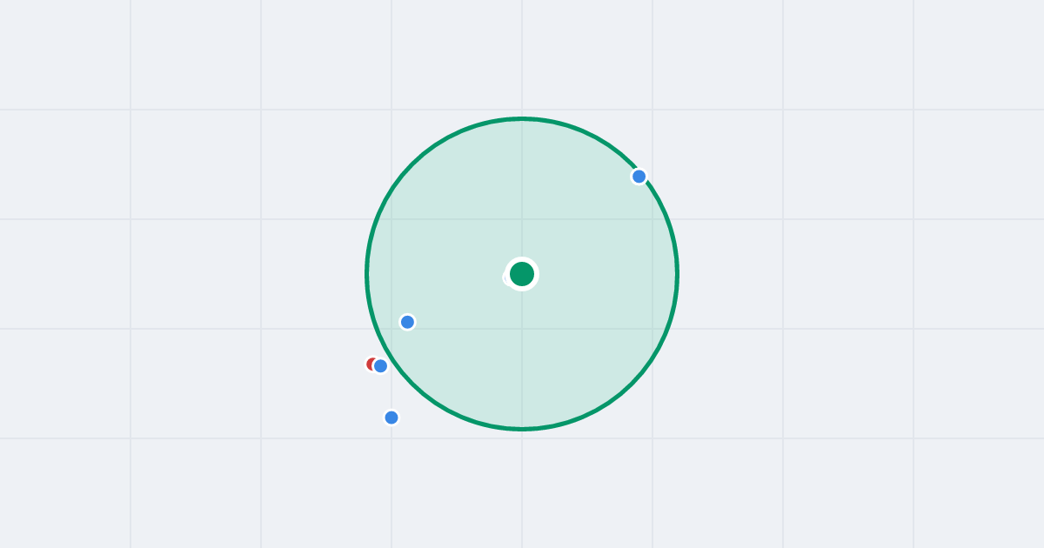Click the green center marker of the circle

522,274
